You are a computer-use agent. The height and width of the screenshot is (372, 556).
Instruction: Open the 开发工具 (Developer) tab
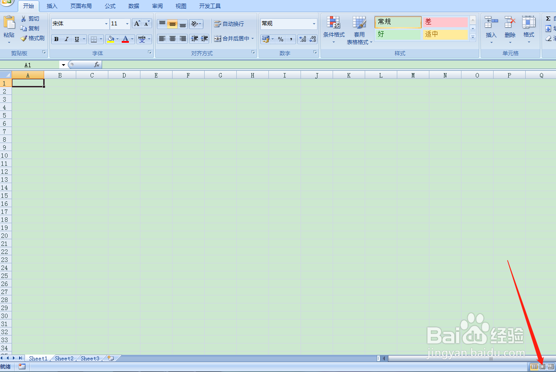coord(210,6)
